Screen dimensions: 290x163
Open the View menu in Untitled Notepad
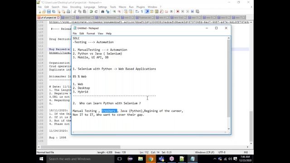point(100,34)
